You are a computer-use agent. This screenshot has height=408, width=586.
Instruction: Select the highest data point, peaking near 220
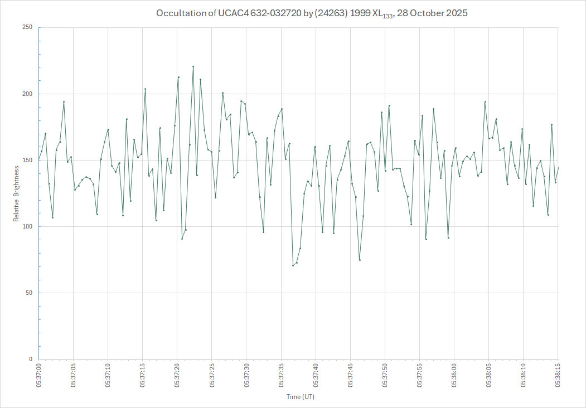coord(193,67)
